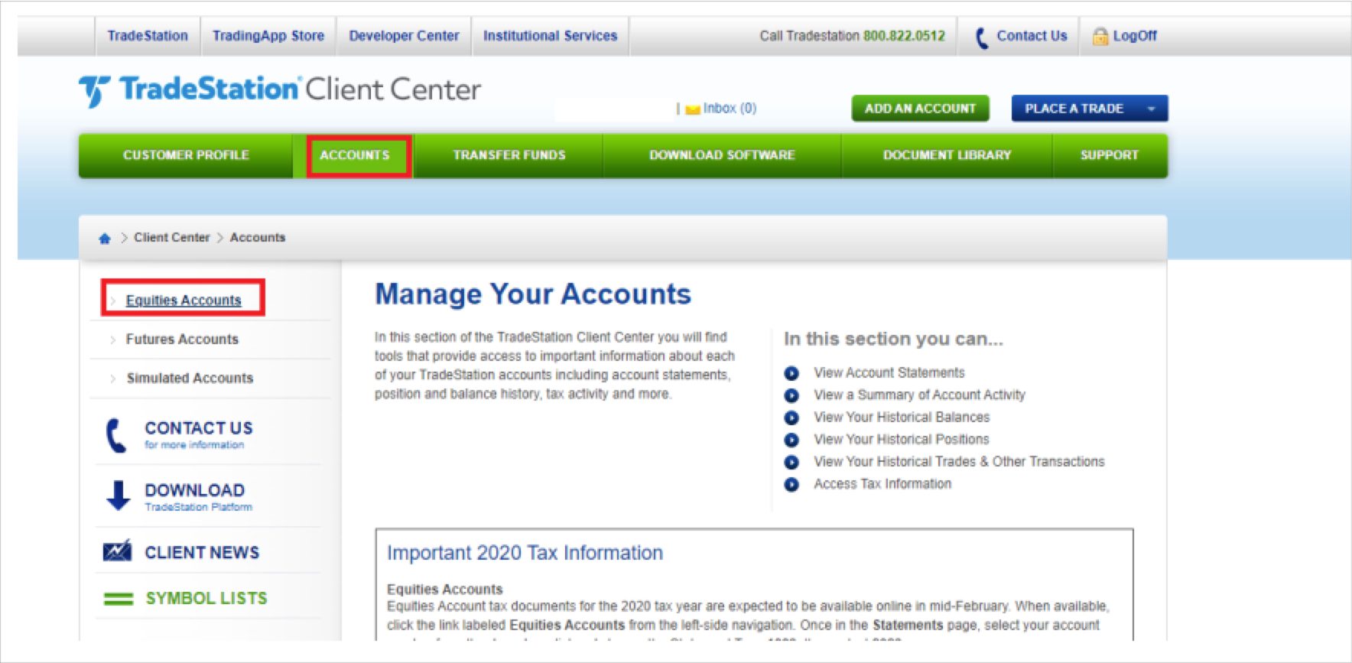1352x663 pixels.
Task: Click the Client News chart icon
Action: tap(117, 551)
